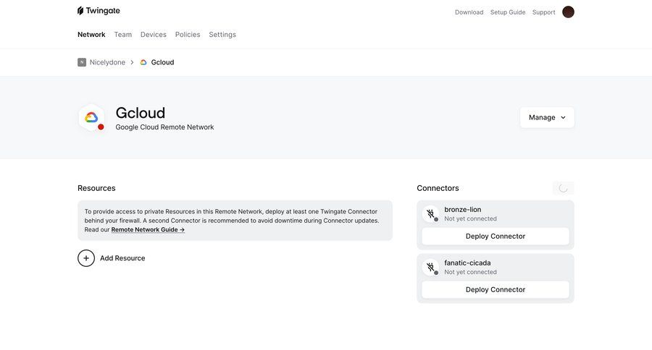The image size is (652, 350).
Task: Click the Google Cloud Remote Network subtitle
Action: coord(164,127)
